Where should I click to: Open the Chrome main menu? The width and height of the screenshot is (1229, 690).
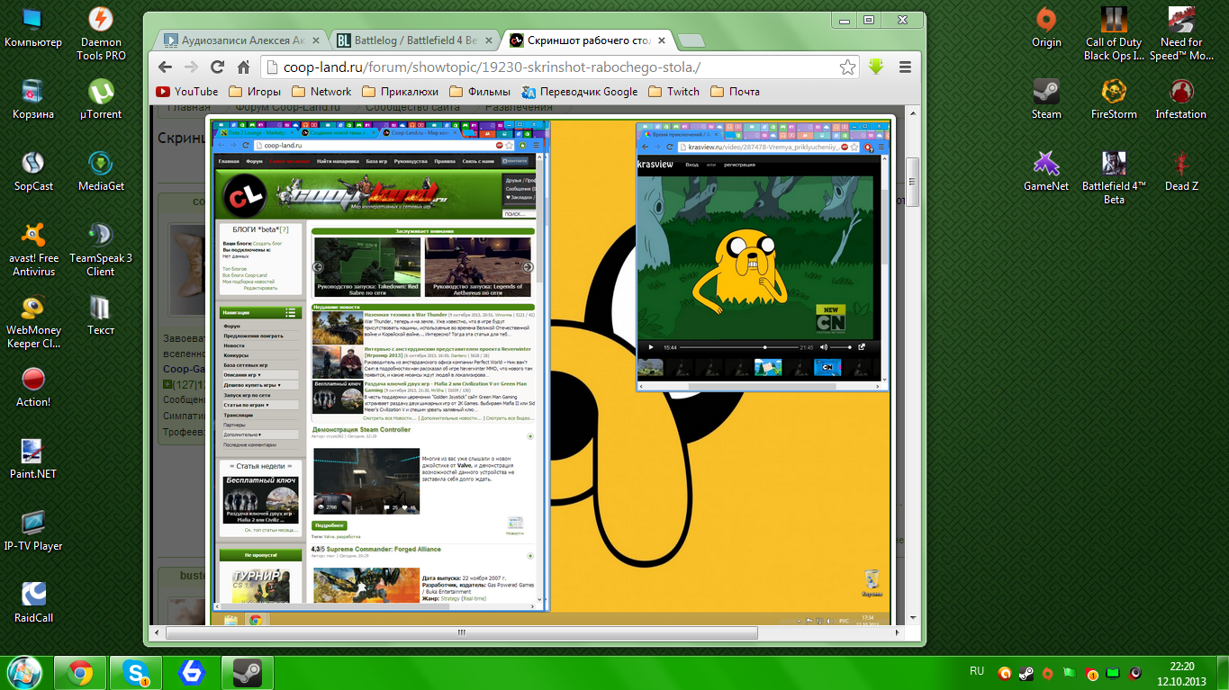(x=905, y=67)
